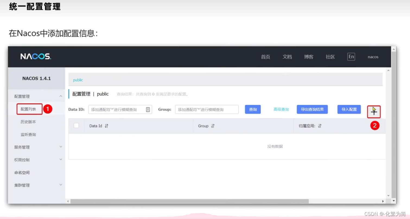Click the NACOS 1.4.1 version label

tap(37, 78)
